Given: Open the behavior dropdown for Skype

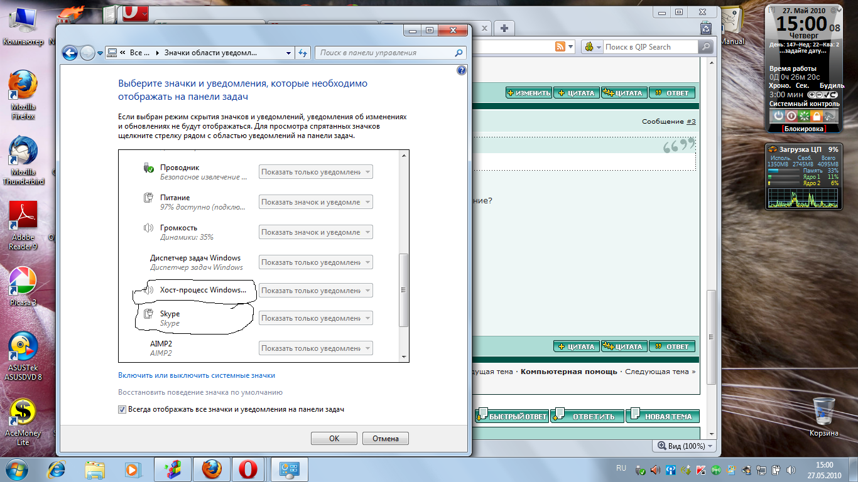Looking at the screenshot, I should 316,318.
